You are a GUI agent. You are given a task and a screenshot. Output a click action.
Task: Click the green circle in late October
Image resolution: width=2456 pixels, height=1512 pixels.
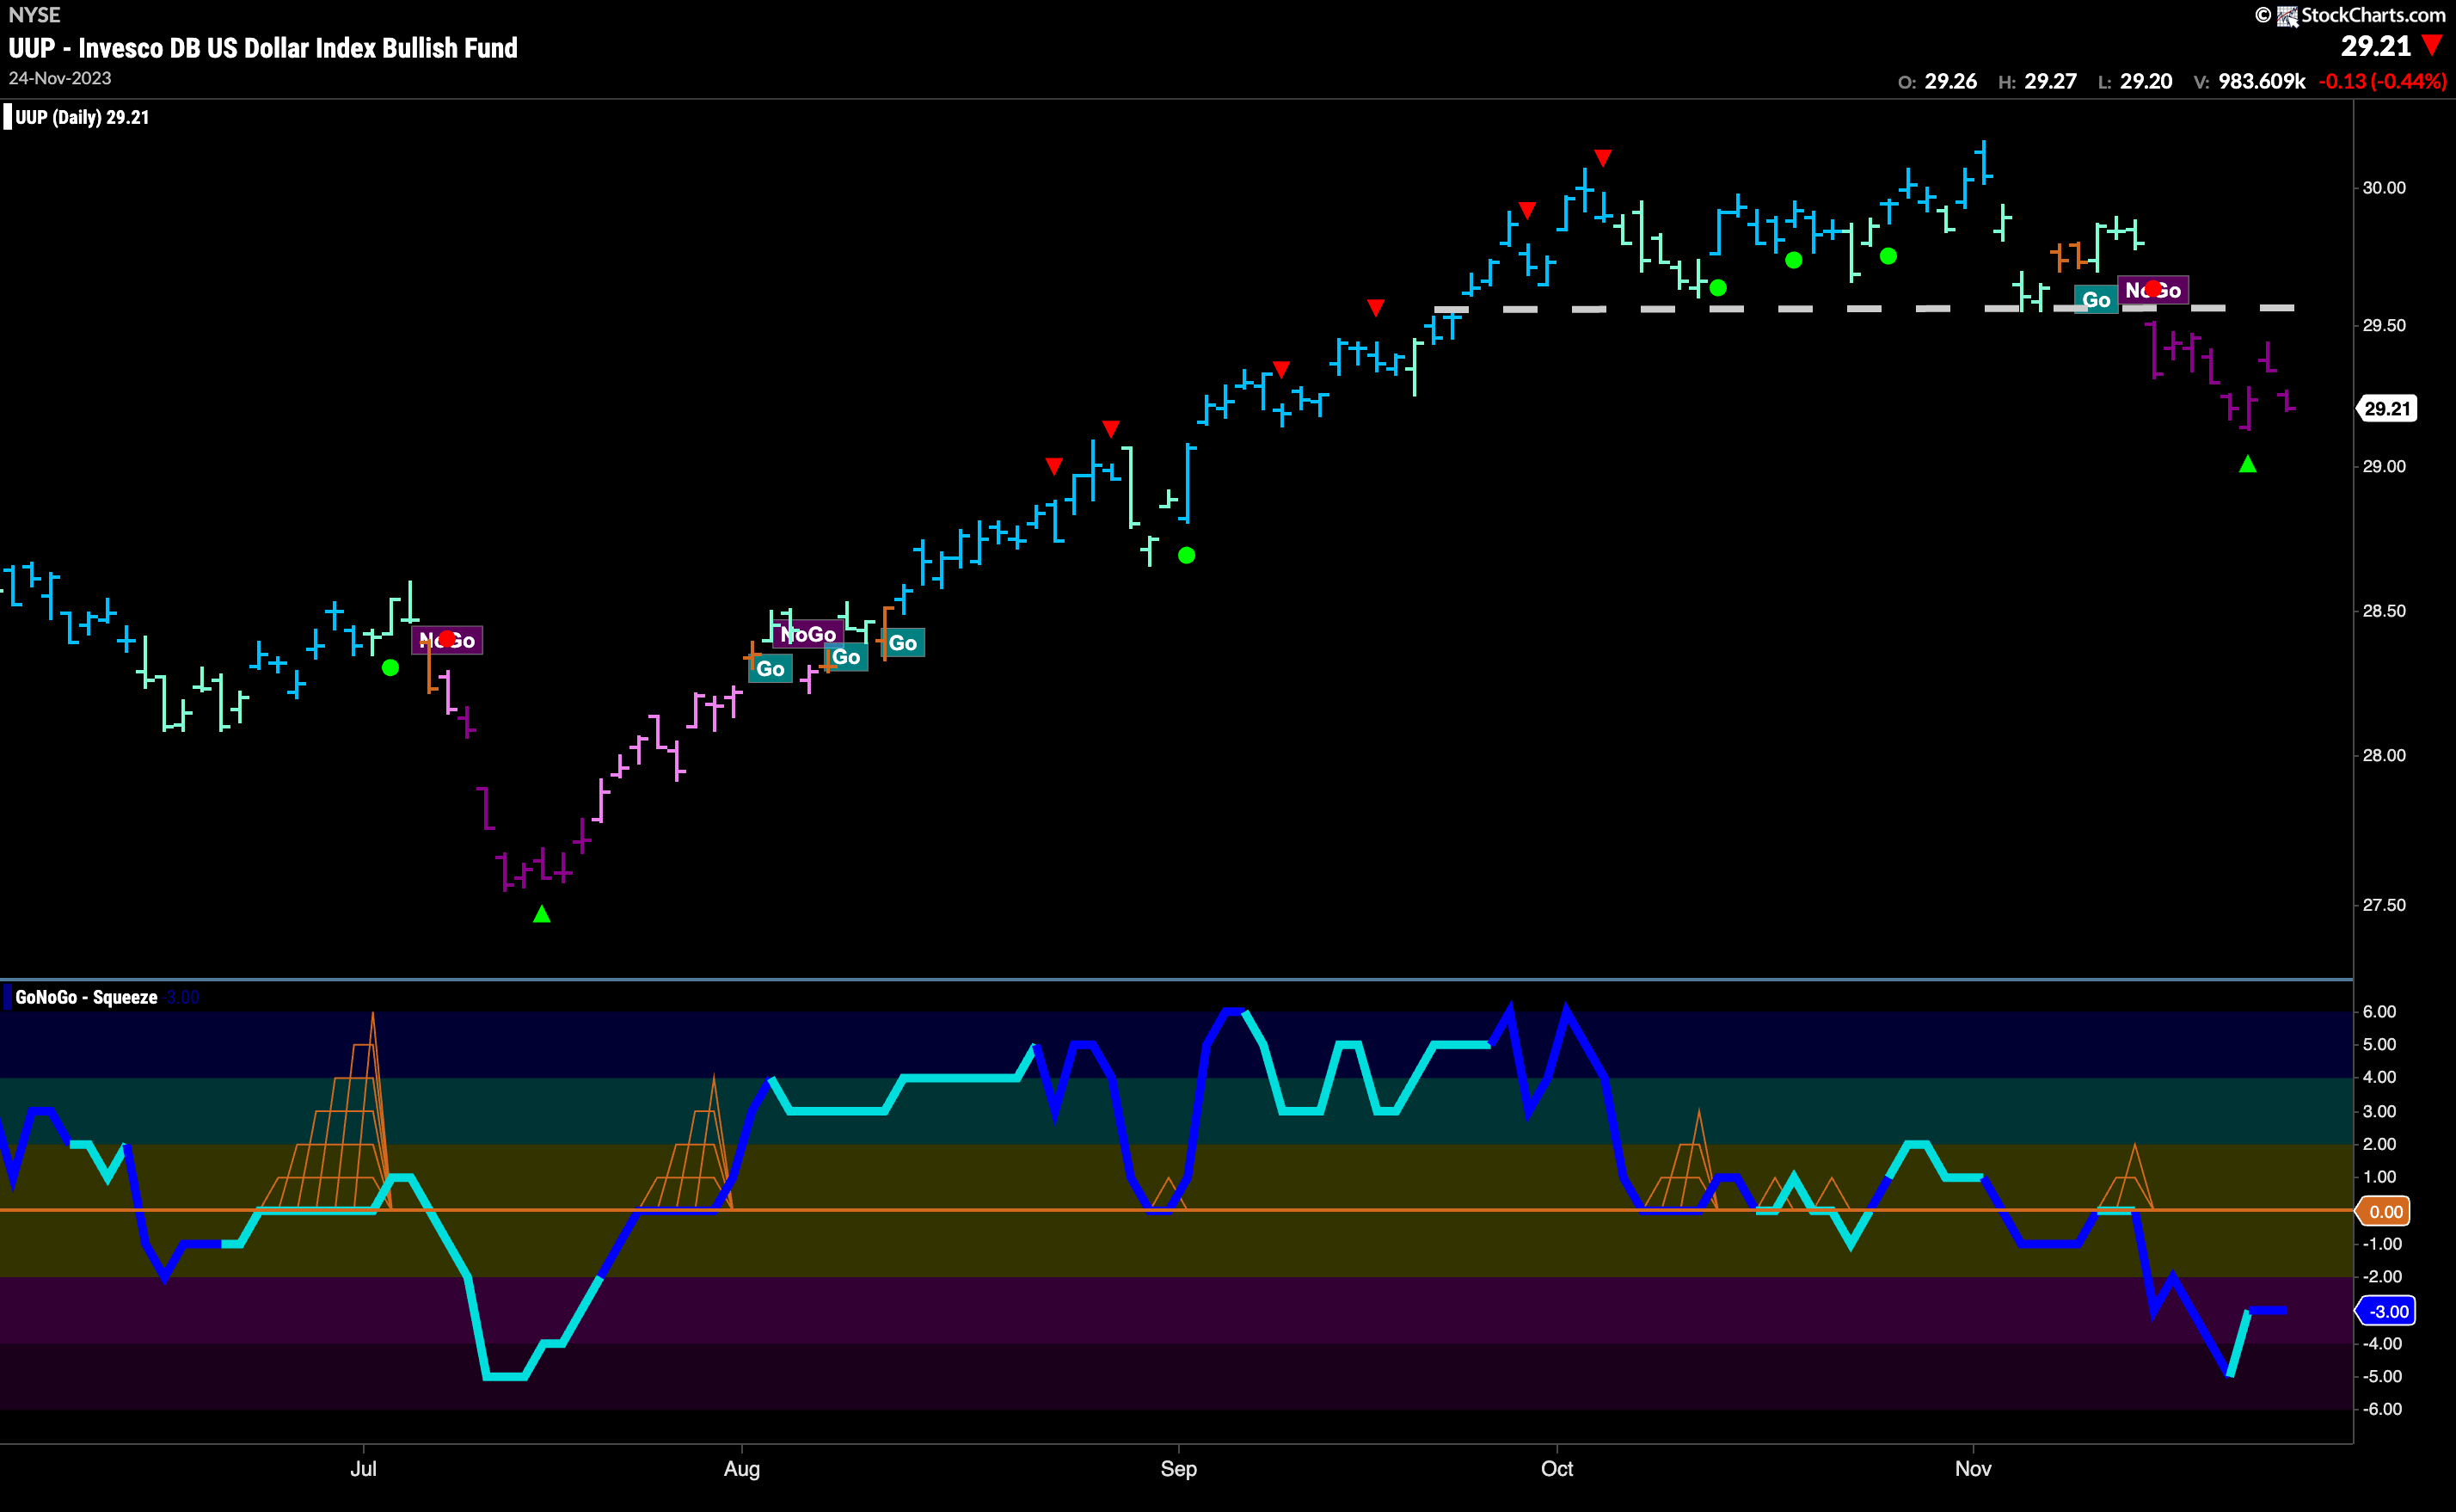(1888, 257)
